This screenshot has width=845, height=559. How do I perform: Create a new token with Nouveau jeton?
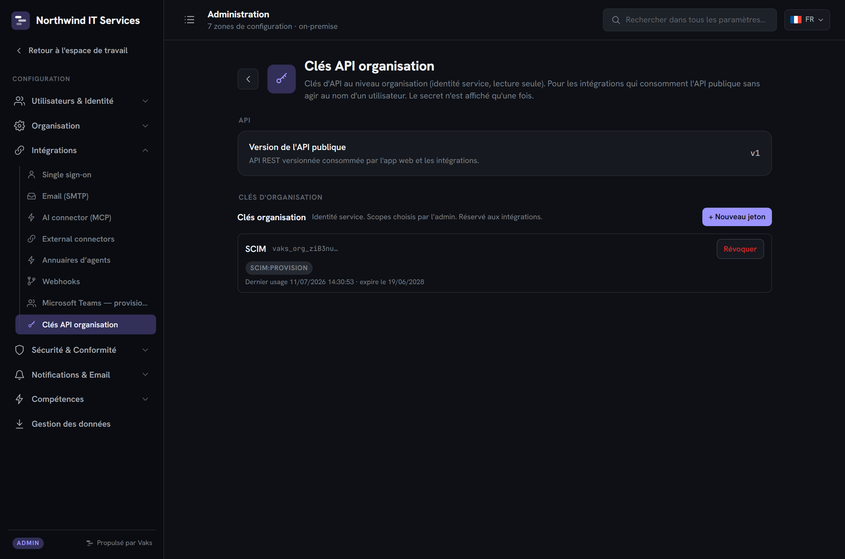[737, 217]
